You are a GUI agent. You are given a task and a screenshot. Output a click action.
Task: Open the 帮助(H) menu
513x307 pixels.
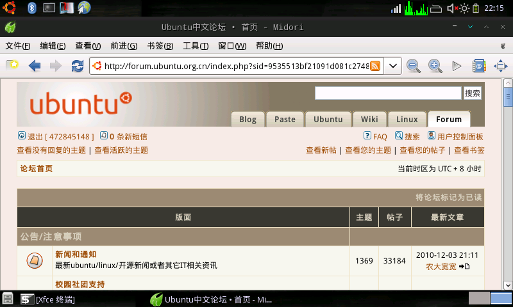[x=269, y=46]
